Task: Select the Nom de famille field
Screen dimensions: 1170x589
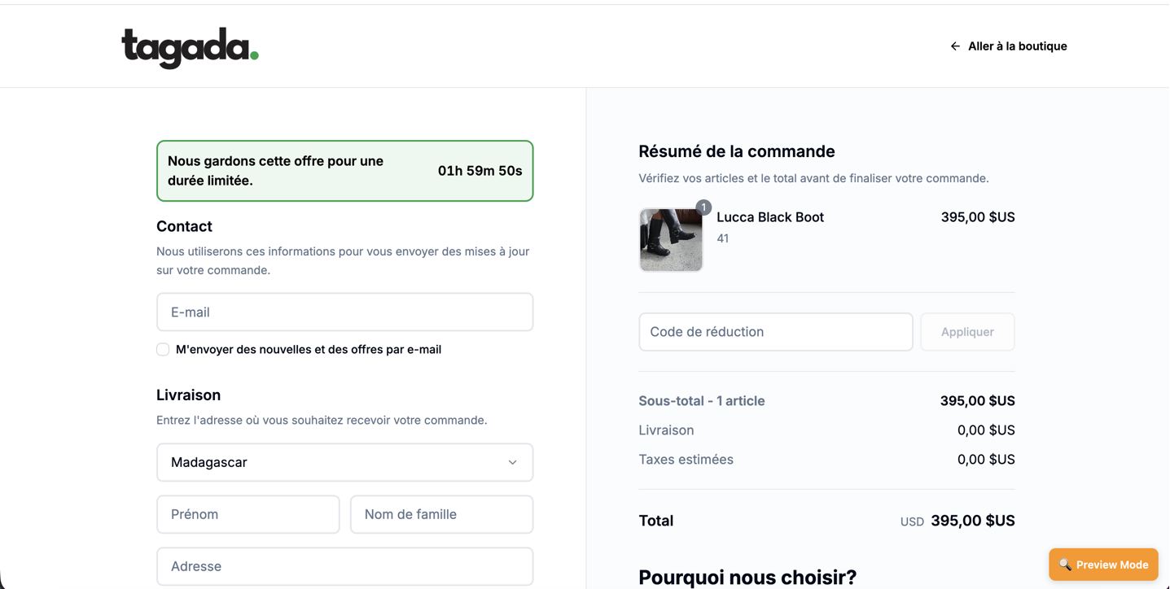Action: [x=441, y=514]
